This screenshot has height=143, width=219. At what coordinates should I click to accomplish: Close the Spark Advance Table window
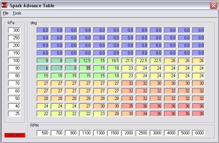[214, 6]
